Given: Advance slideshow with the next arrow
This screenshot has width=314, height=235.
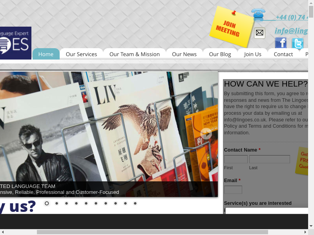Looking at the screenshot, I should (206, 134).
